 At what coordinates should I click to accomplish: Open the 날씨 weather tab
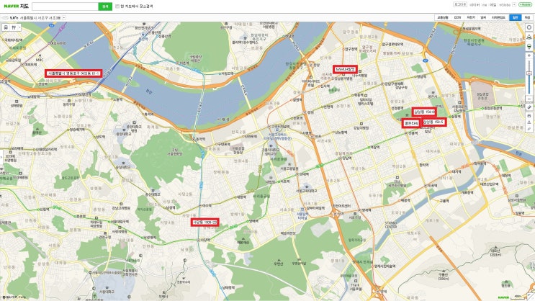tap(483, 17)
